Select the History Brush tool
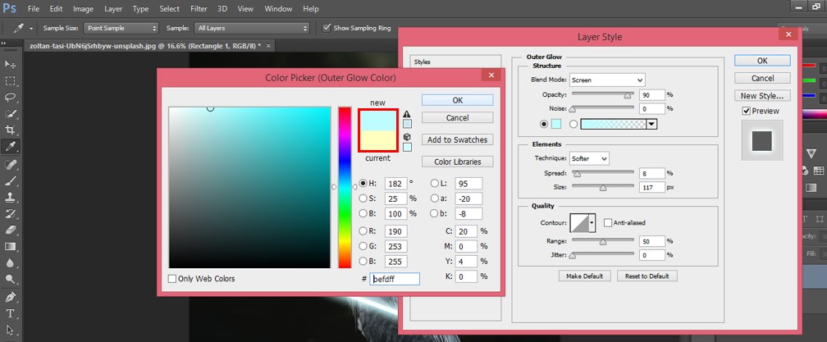 (x=10, y=213)
